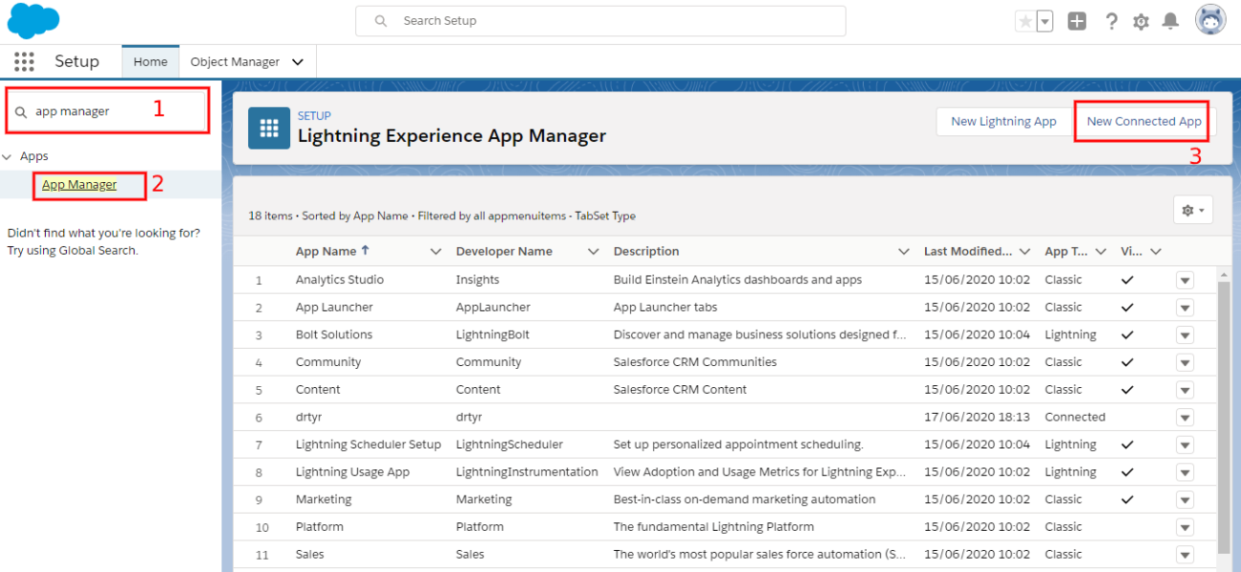This screenshot has height=572, width=1241.
Task: Click inside the Search Setup field
Action: 601,20
